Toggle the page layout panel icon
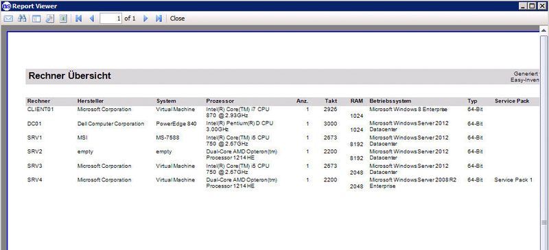 [36, 18]
